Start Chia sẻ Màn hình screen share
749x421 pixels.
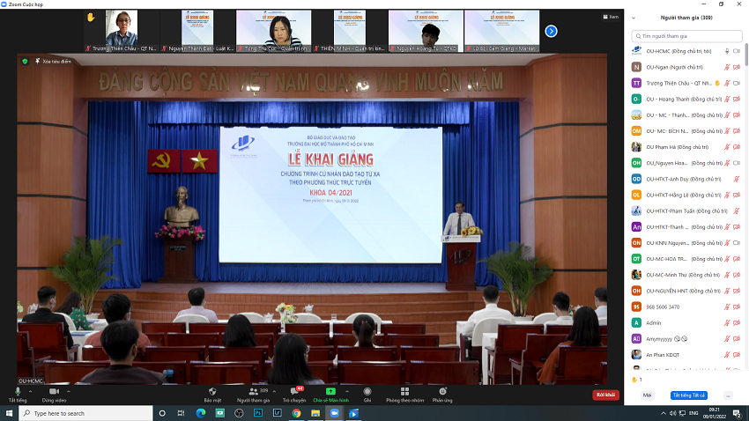(x=331, y=390)
